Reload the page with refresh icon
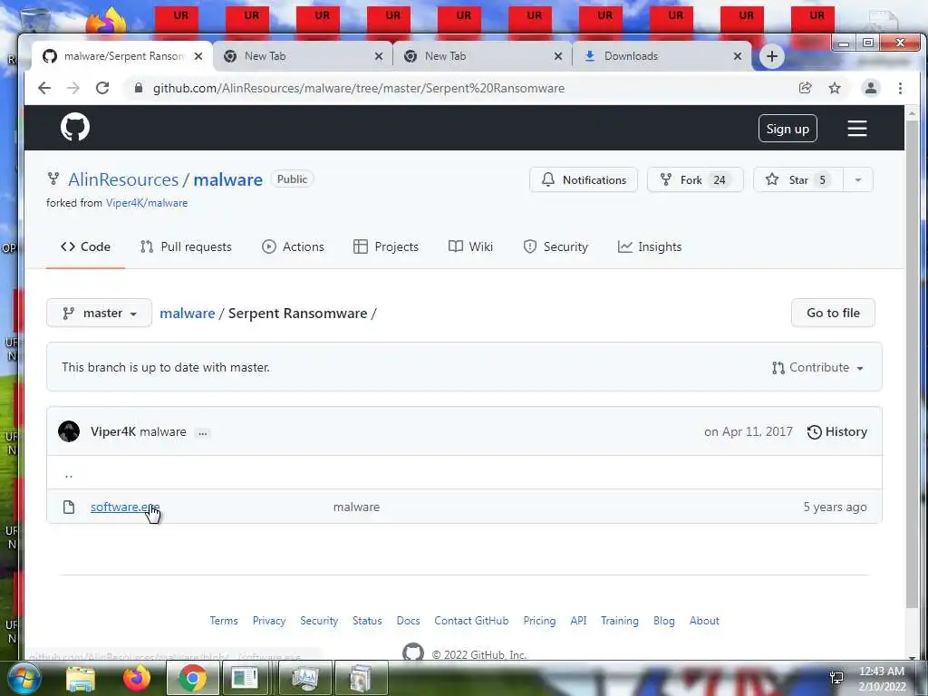 click(102, 88)
